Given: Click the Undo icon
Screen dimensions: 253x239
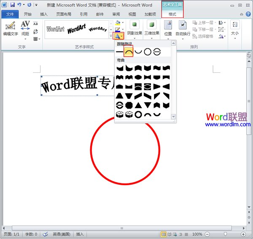Looking at the screenshot, I should point(19,5).
